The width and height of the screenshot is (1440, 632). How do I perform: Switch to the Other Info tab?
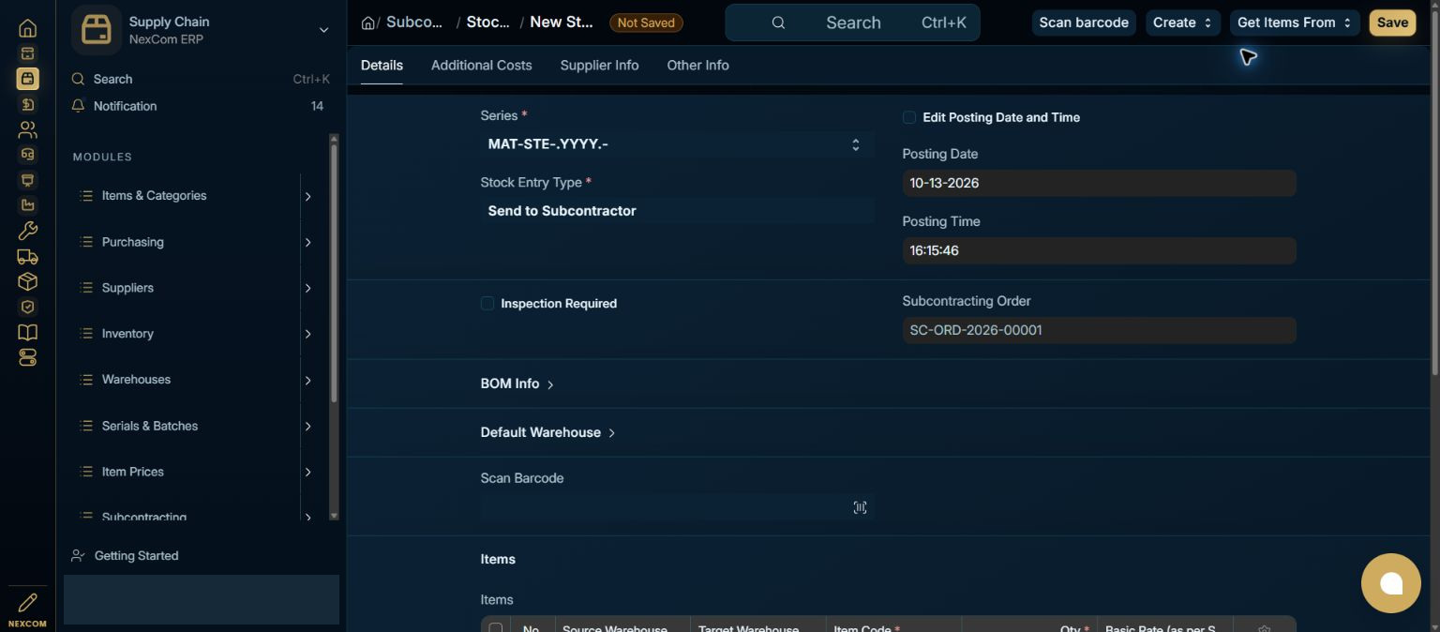pyautogui.click(x=697, y=65)
